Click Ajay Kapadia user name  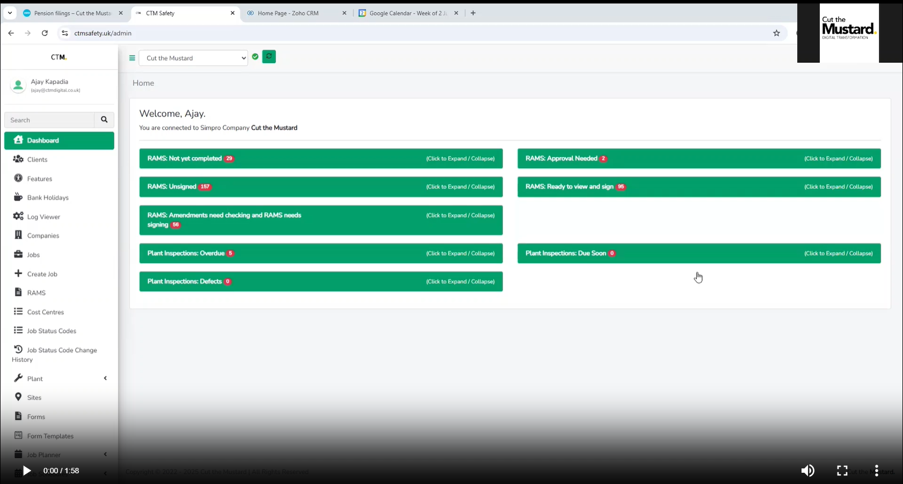click(x=49, y=82)
